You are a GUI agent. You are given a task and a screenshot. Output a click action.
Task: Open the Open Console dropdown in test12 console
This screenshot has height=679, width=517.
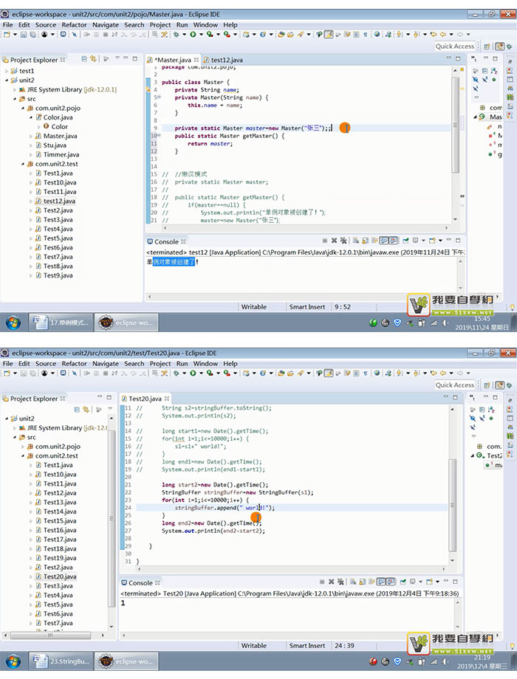pyautogui.click(x=440, y=241)
